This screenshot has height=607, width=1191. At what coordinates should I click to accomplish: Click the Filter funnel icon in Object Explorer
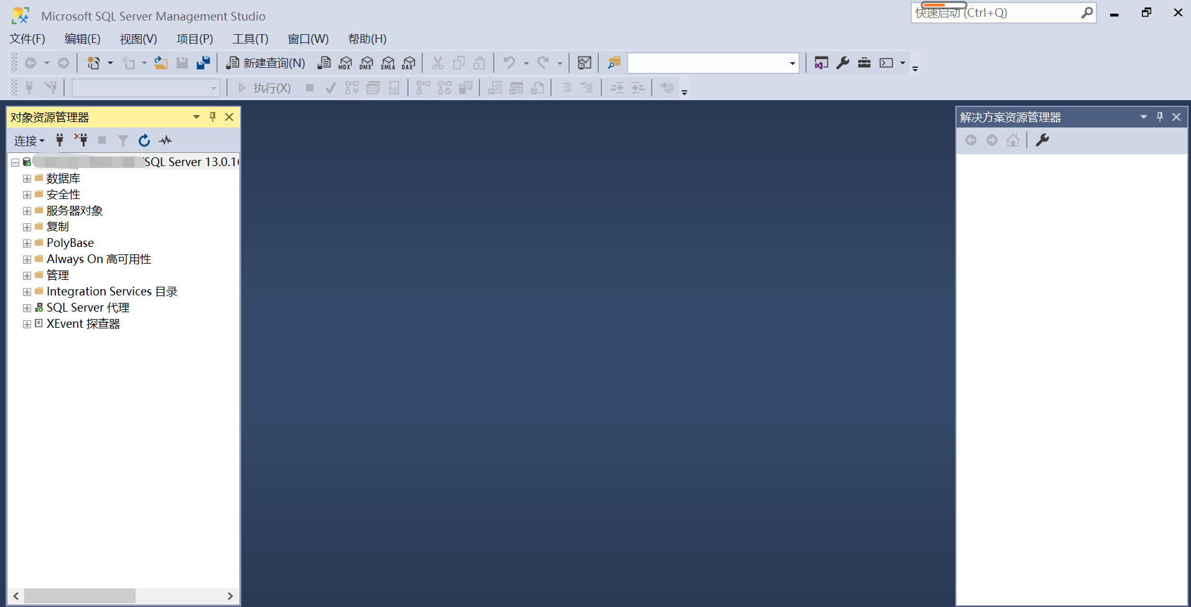(x=123, y=141)
